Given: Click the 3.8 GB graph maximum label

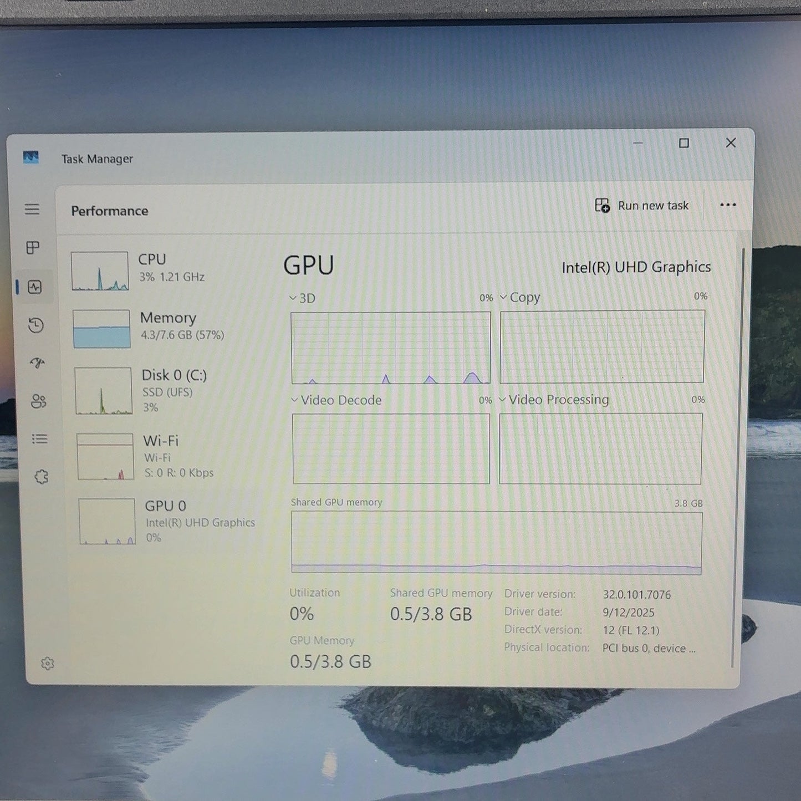Looking at the screenshot, I should (688, 503).
